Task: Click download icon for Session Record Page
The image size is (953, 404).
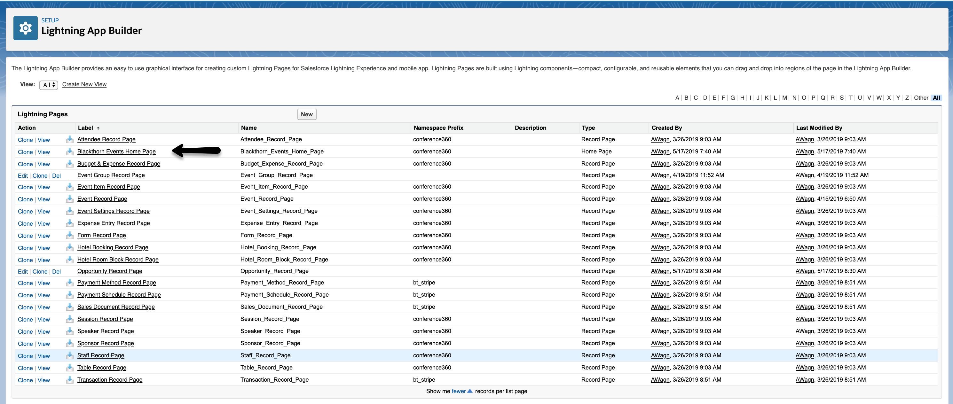Action: click(69, 319)
